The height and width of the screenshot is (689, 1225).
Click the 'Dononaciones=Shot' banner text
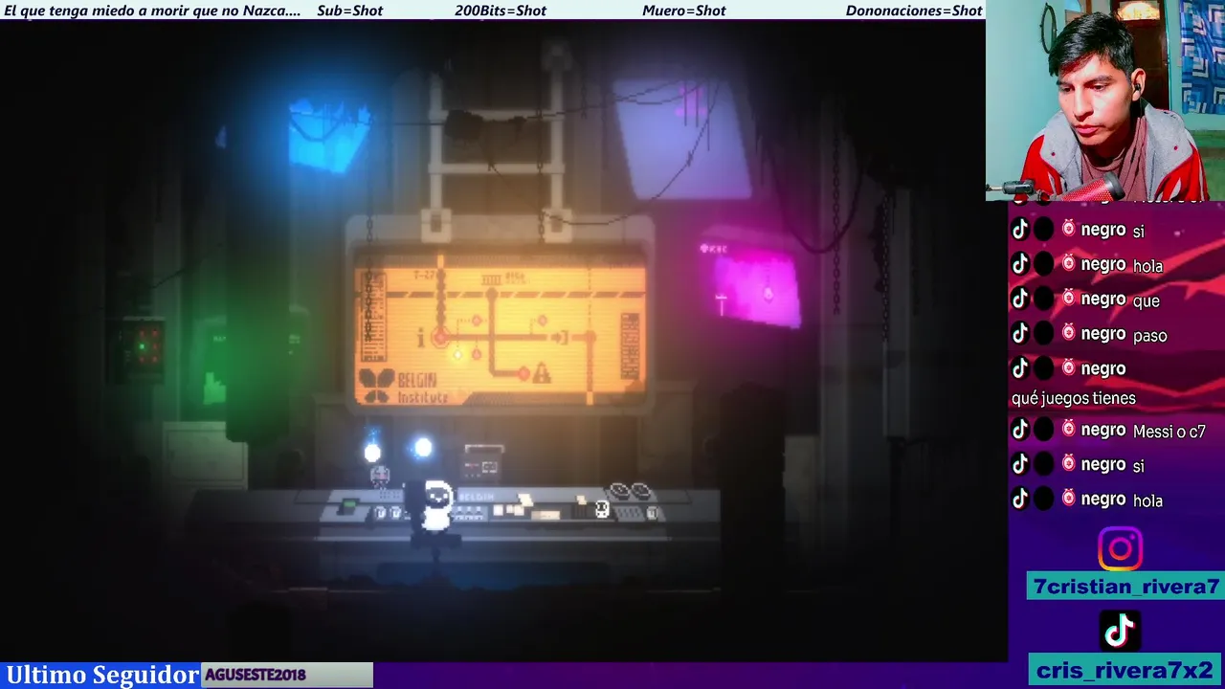point(914,11)
